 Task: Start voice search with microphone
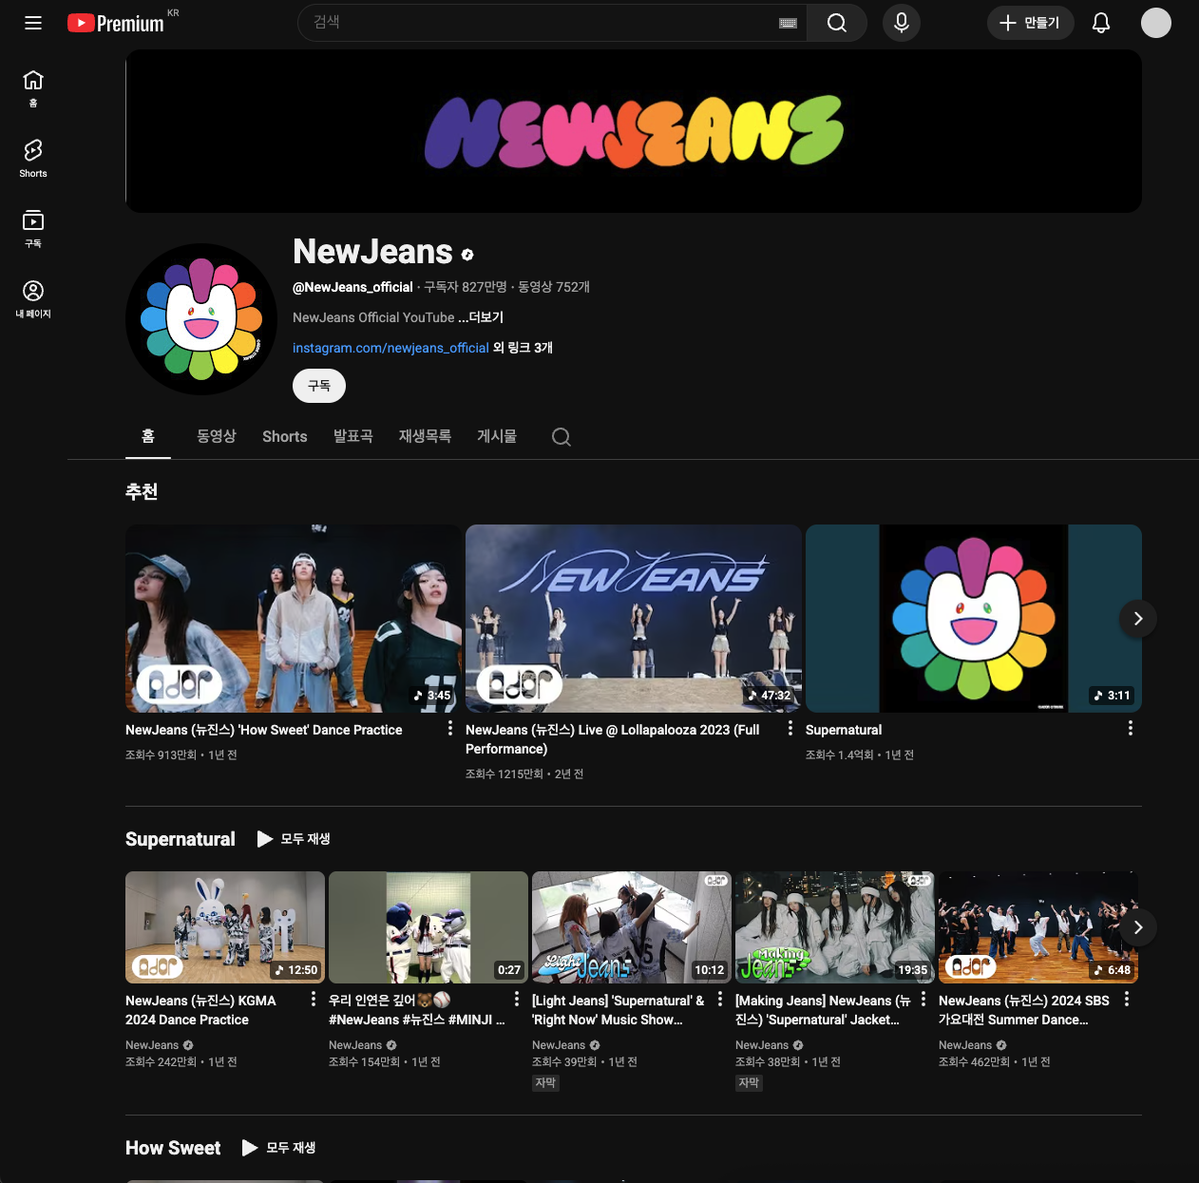point(901,23)
